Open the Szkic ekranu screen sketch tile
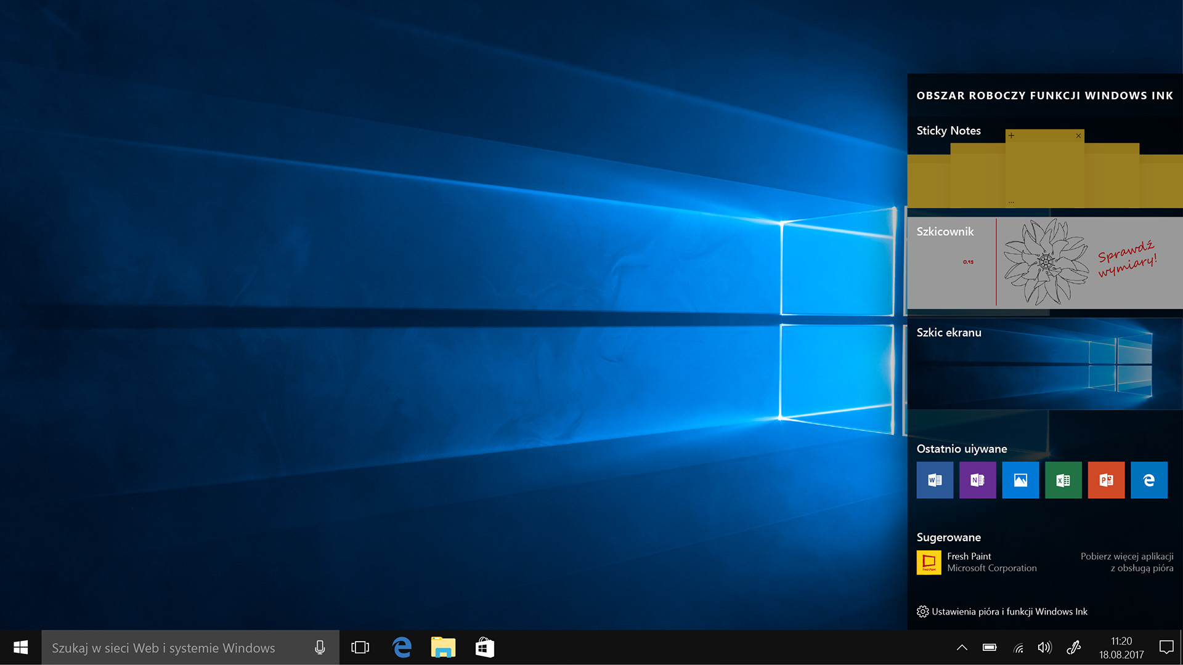 point(1045,364)
